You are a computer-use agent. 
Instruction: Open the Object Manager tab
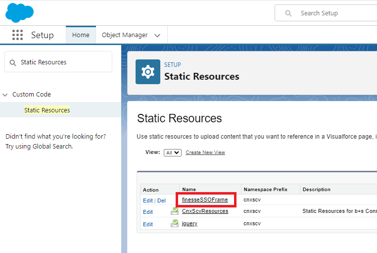point(125,35)
